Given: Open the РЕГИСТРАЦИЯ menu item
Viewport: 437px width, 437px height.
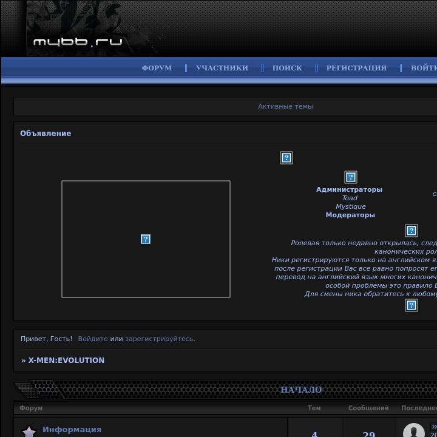Looking at the screenshot, I should [x=356, y=68].
